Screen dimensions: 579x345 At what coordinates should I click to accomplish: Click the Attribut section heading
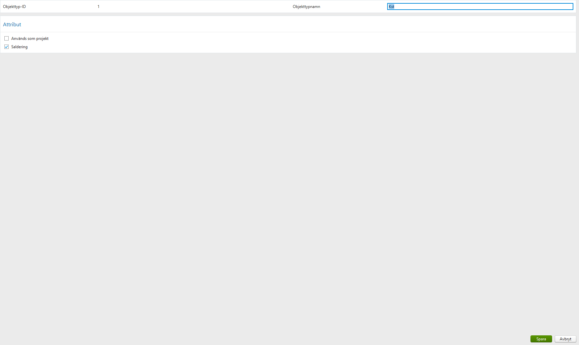point(12,24)
